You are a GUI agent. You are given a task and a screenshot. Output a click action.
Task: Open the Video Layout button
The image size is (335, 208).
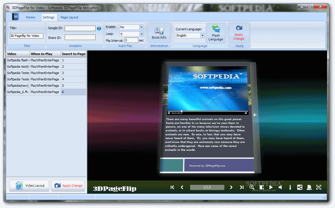click(x=29, y=186)
